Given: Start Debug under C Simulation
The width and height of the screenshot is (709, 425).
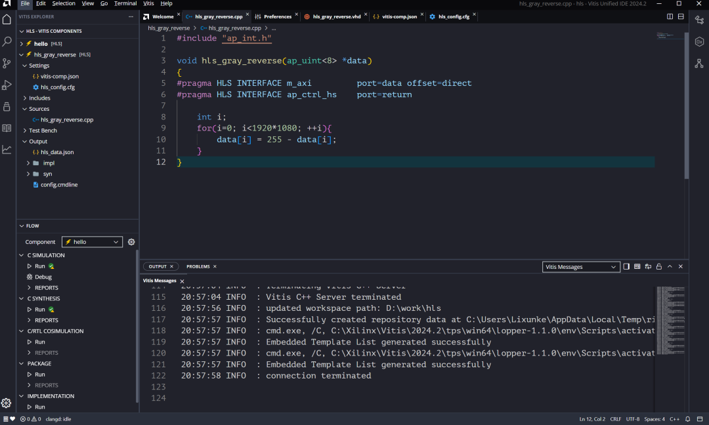Looking at the screenshot, I should pos(39,277).
